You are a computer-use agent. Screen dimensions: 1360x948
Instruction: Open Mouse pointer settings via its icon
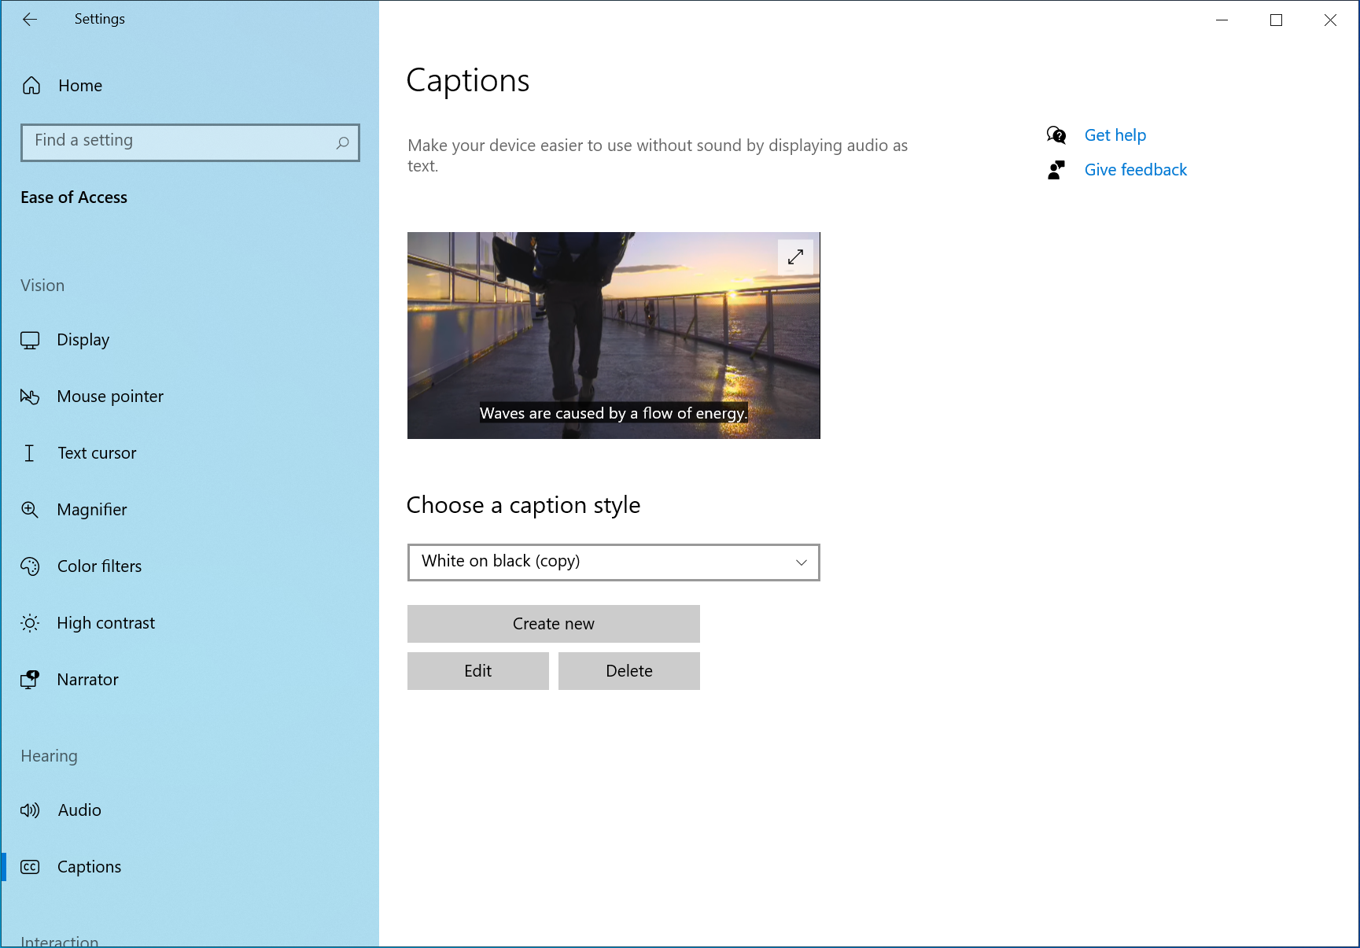(x=30, y=397)
